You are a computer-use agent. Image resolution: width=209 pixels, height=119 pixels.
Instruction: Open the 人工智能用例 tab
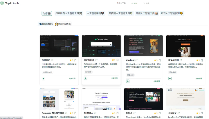tap(95, 13)
